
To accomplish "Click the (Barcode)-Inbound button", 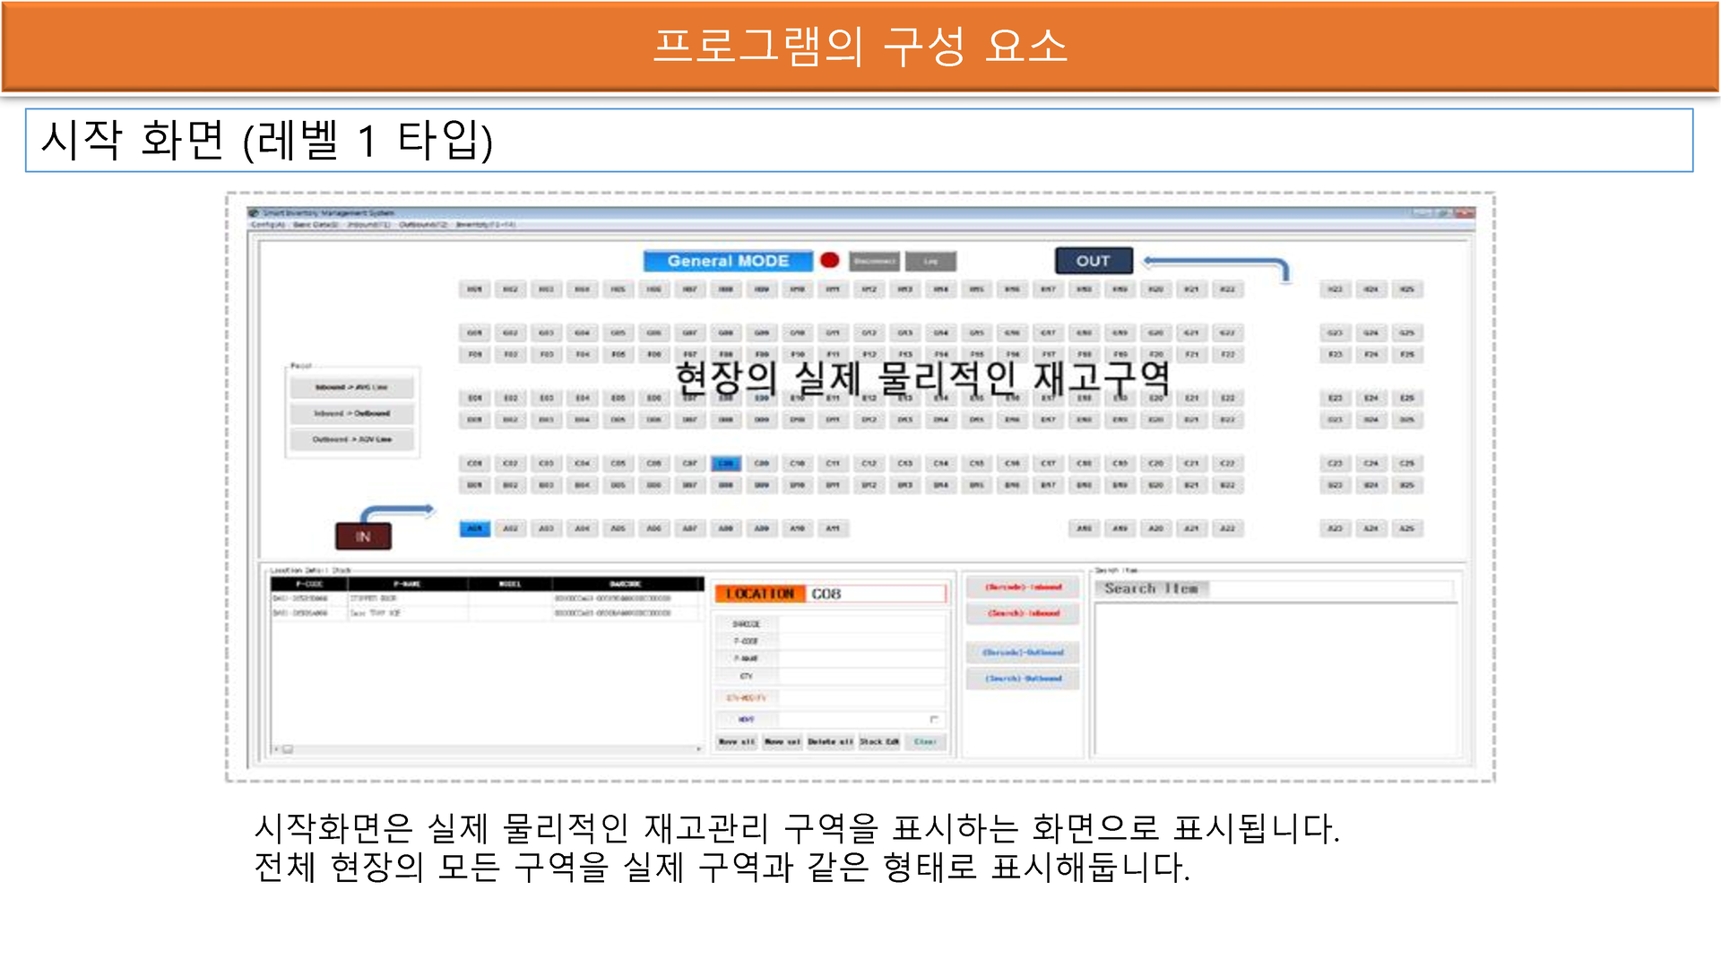I will (x=1023, y=588).
